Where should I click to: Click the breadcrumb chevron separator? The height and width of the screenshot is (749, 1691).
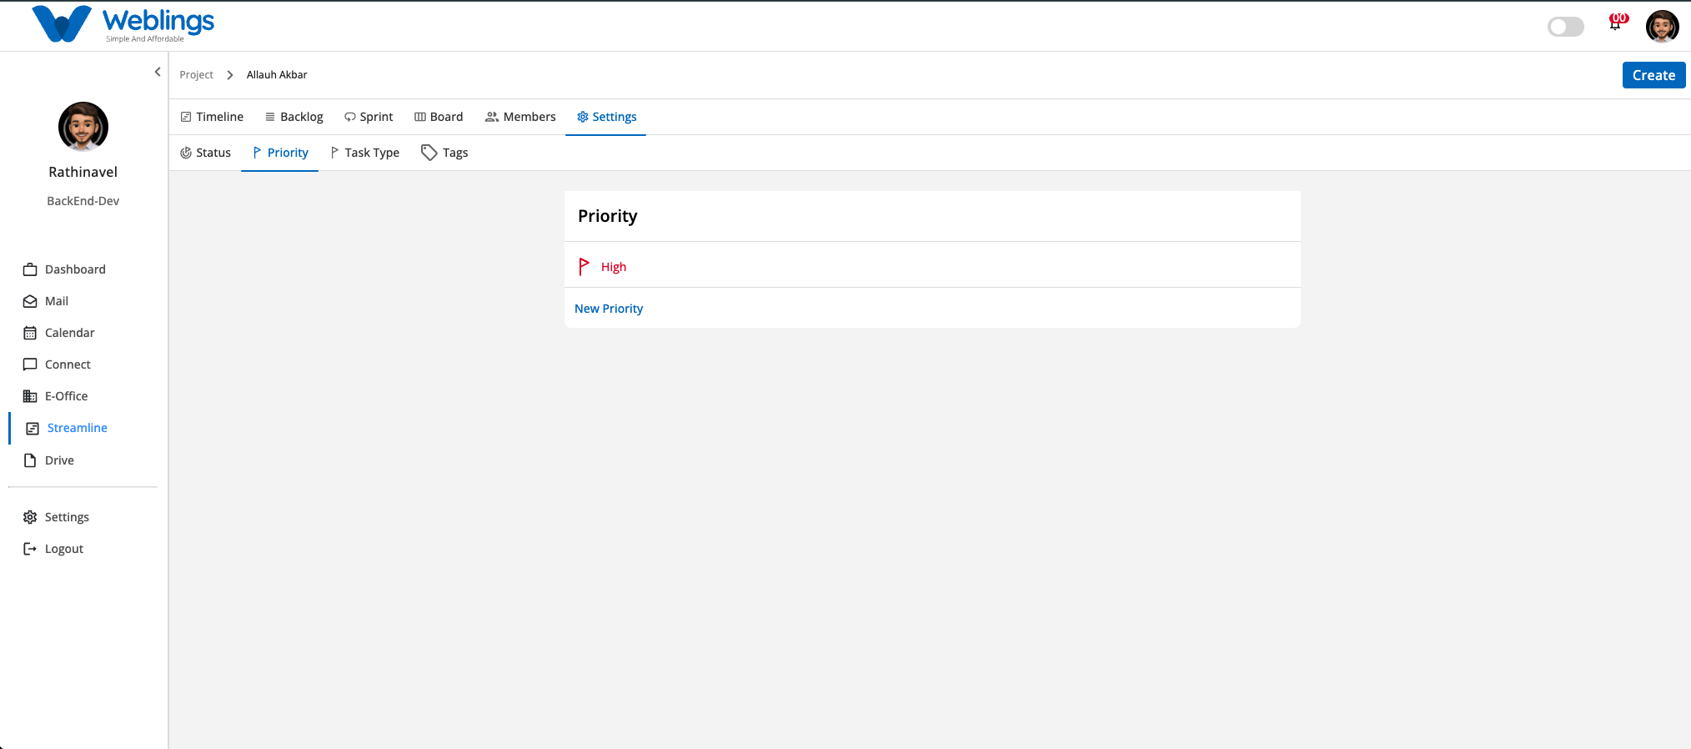[x=229, y=75]
